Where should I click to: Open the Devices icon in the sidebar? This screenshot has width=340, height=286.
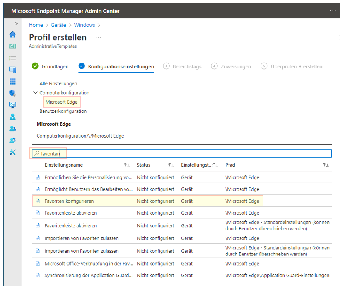pyautogui.click(x=13, y=70)
